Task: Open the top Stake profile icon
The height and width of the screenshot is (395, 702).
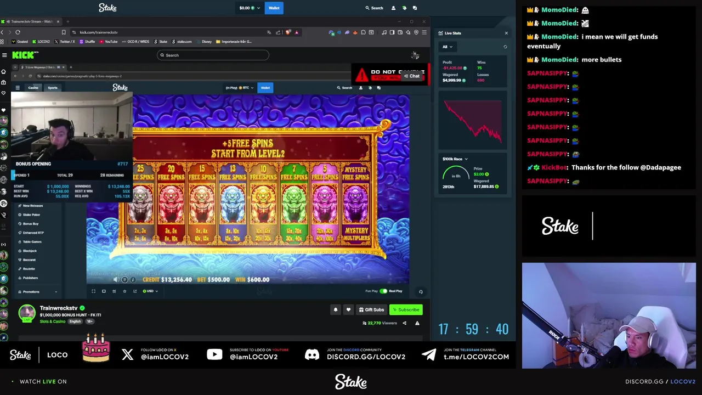Action: (x=393, y=8)
